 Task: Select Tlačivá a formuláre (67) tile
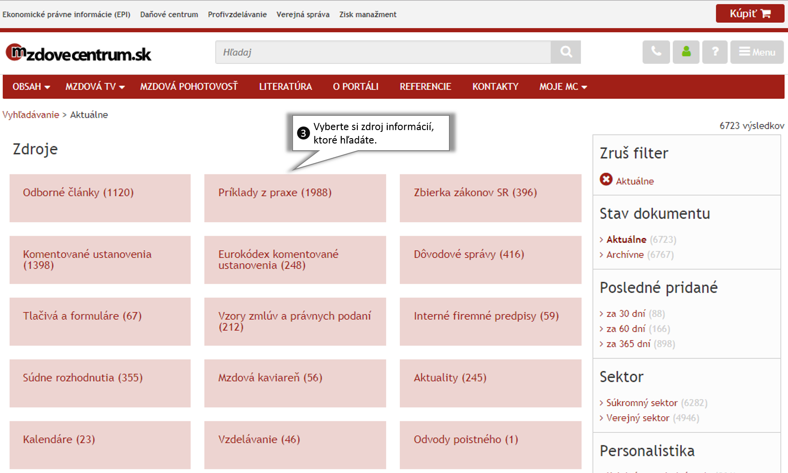tap(100, 321)
